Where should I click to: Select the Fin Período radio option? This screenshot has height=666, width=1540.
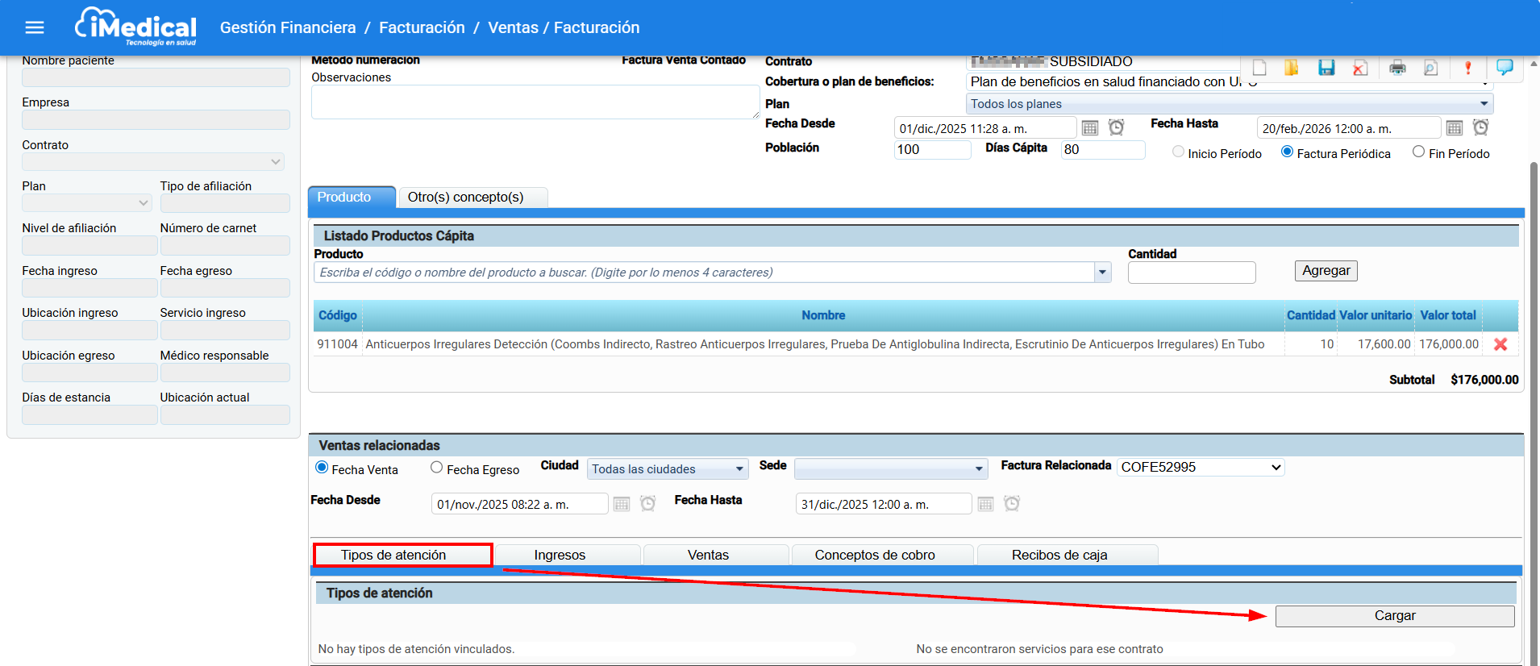[1418, 152]
